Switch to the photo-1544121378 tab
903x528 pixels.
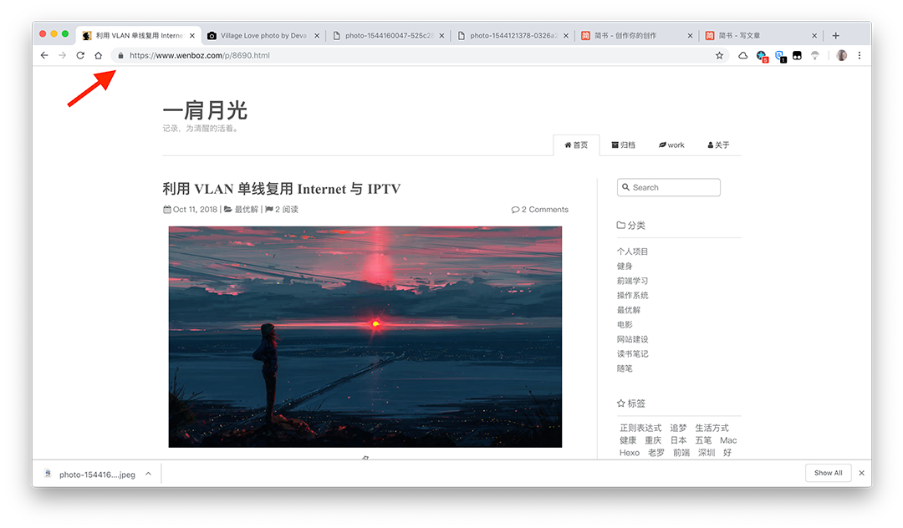(513, 36)
